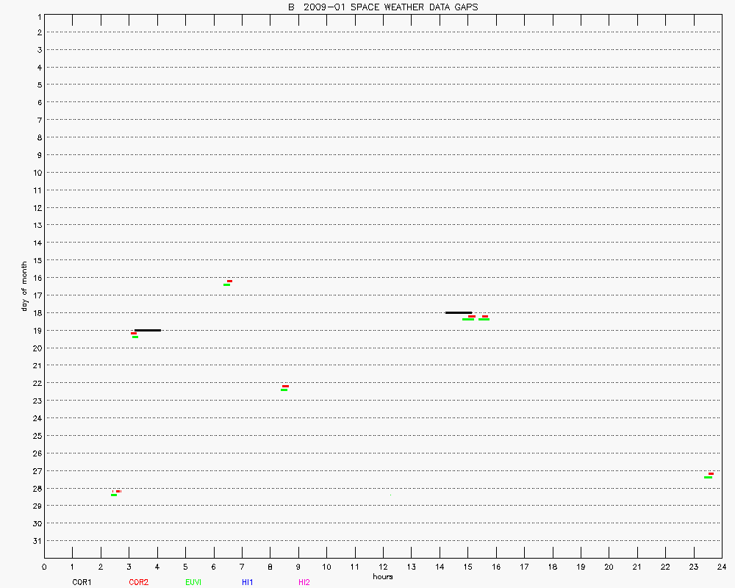Select the green EUVI legend label

click(193, 582)
